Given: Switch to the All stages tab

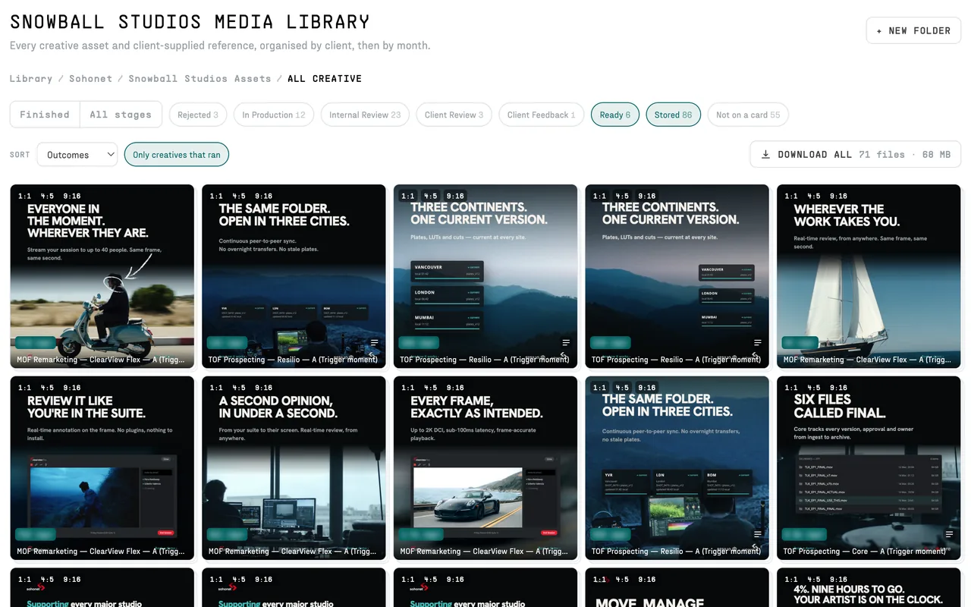Looking at the screenshot, I should [x=121, y=115].
